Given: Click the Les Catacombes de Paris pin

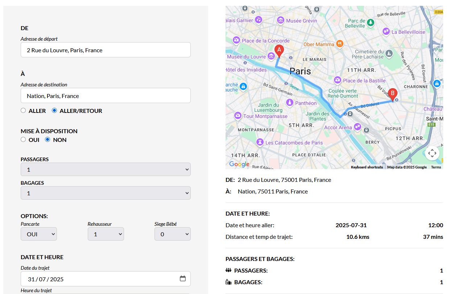Looking at the screenshot, I should pyautogui.click(x=260, y=143).
